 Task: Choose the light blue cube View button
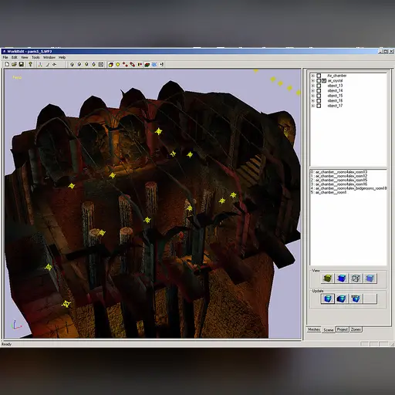pos(370,279)
